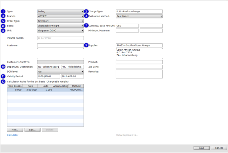Click the Rate column header
The image size is (228, 153).
pos(30,86)
